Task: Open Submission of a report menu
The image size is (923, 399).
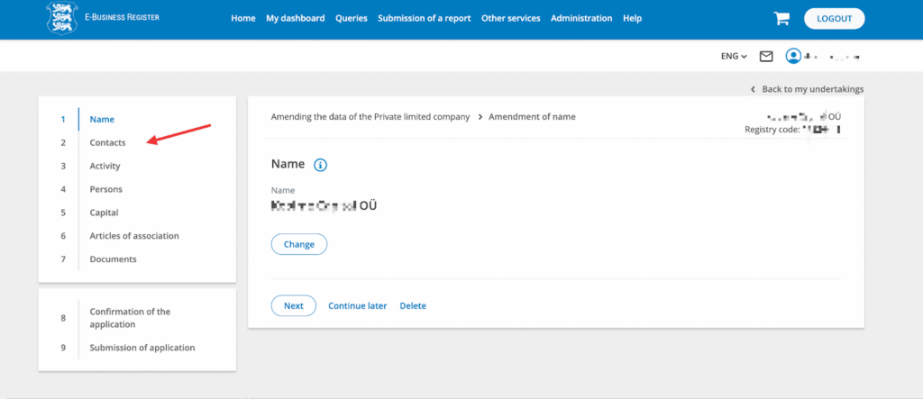Action: (x=424, y=18)
